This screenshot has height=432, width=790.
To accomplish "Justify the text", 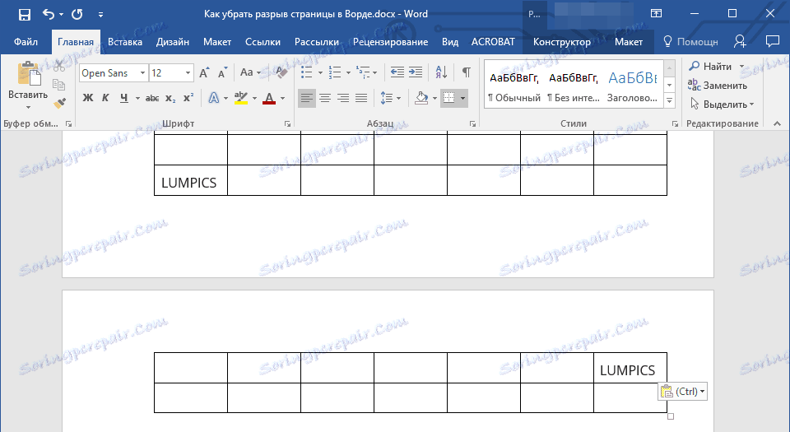I will tap(361, 98).
